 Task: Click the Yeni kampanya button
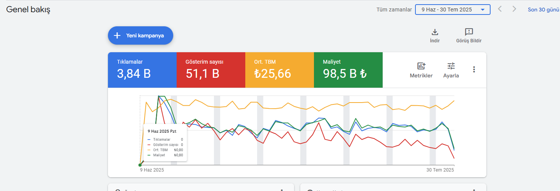[140, 35]
